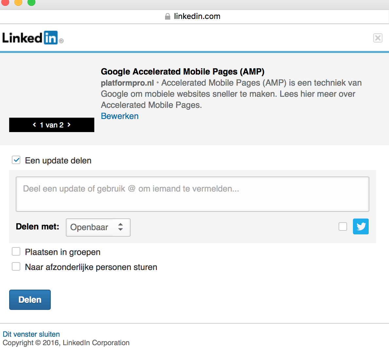The height and width of the screenshot is (355, 389).
Task: Click the article title 'Google Accelerated Mobile Pages (AMP)'
Action: click(x=183, y=71)
